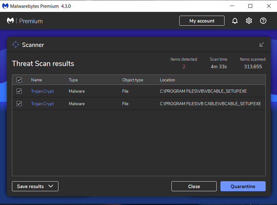
Task: Uncheck the second Trojan.Crypt row checkbox
Action: (x=19, y=104)
